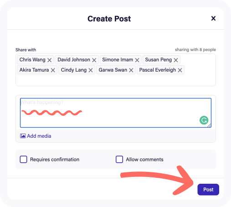Remove Garwa Swan recipient tag
Viewport: 231px width, 207px height.
131,70
